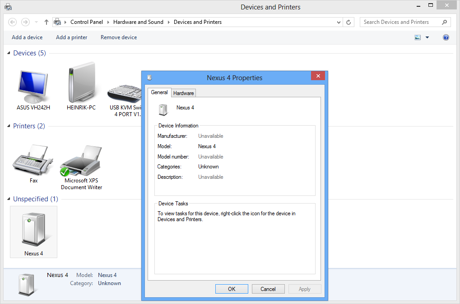Screen dimensions: 460x304
Task: Click the Devices (5) group header
Action: [x=30, y=53]
